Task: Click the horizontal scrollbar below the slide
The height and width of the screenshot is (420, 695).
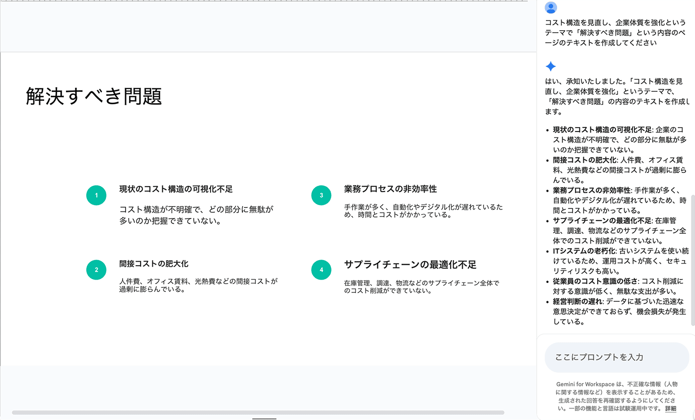Action: pyautogui.click(x=258, y=413)
